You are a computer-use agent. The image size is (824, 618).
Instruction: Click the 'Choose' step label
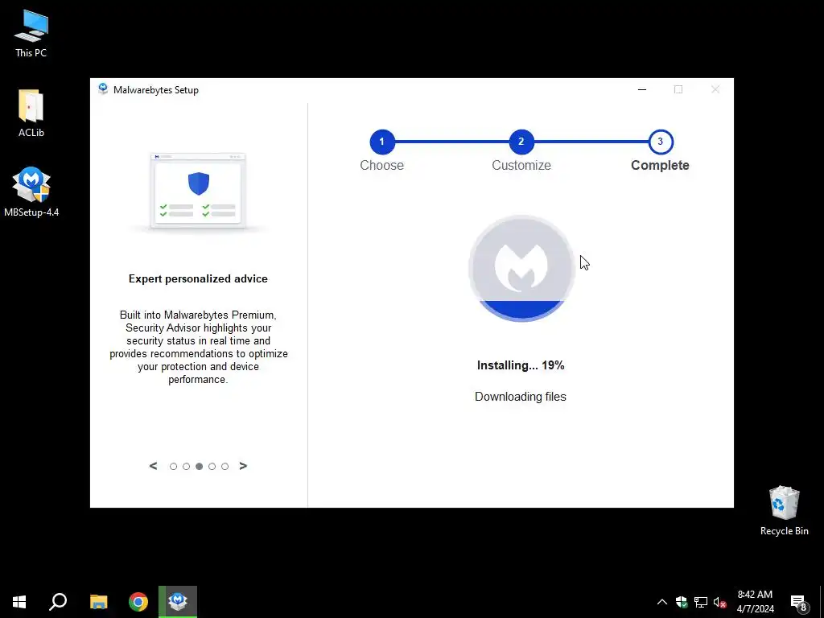[x=382, y=166]
